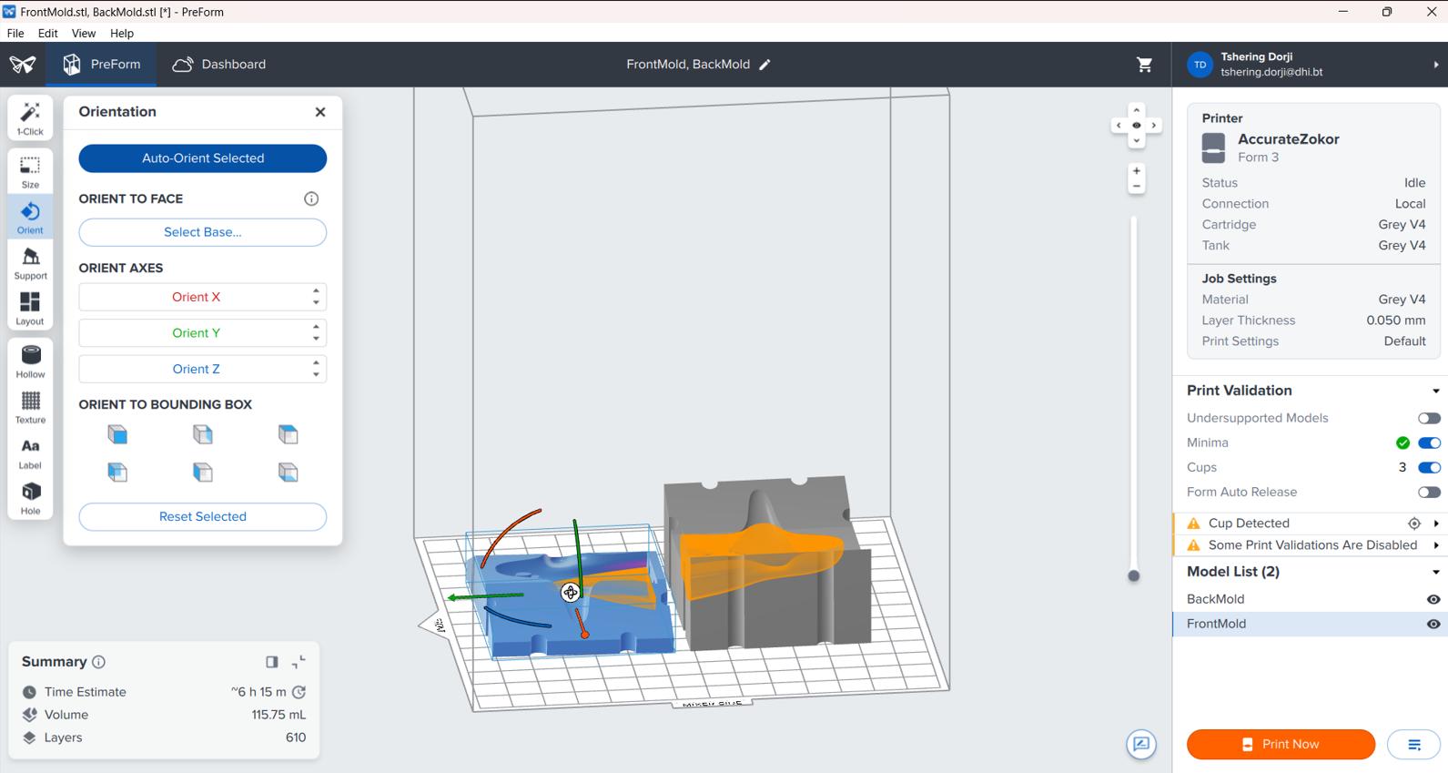Select BackMold in the model list
Viewport: 1448px width, 773px height.
tap(1311, 599)
